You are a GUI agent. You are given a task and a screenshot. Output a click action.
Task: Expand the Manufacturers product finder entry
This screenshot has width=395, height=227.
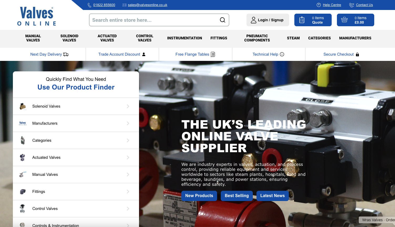(x=128, y=123)
